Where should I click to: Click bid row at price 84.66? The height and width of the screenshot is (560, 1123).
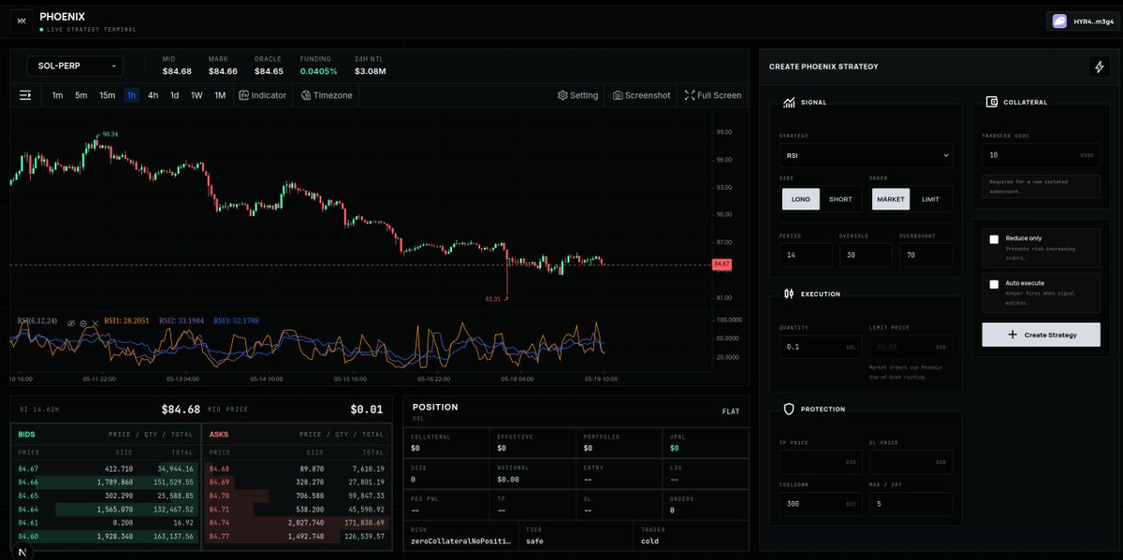[x=105, y=481]
